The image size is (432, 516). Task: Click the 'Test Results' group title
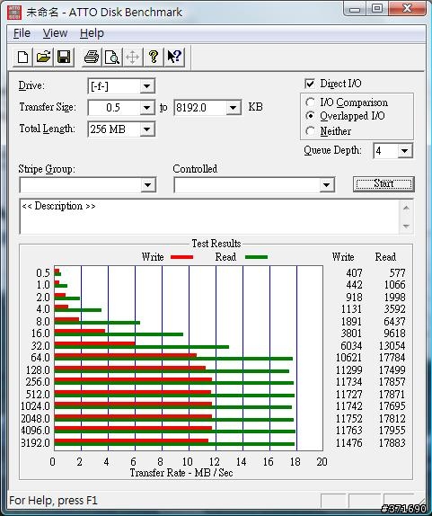[x=216, y=244]
